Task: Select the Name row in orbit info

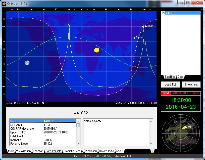Action: (43, 121)
